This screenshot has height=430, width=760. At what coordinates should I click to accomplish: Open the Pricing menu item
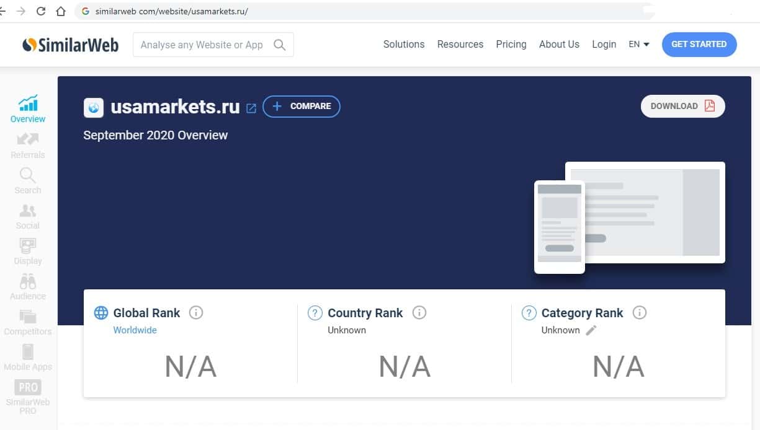coord(511,45)
